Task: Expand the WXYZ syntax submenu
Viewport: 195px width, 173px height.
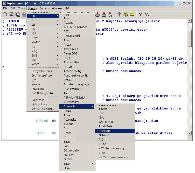Action: (43, 64)
